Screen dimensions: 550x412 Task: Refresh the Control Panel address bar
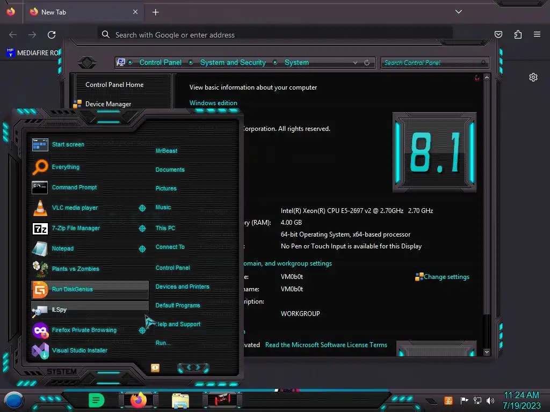pos(367,63)
